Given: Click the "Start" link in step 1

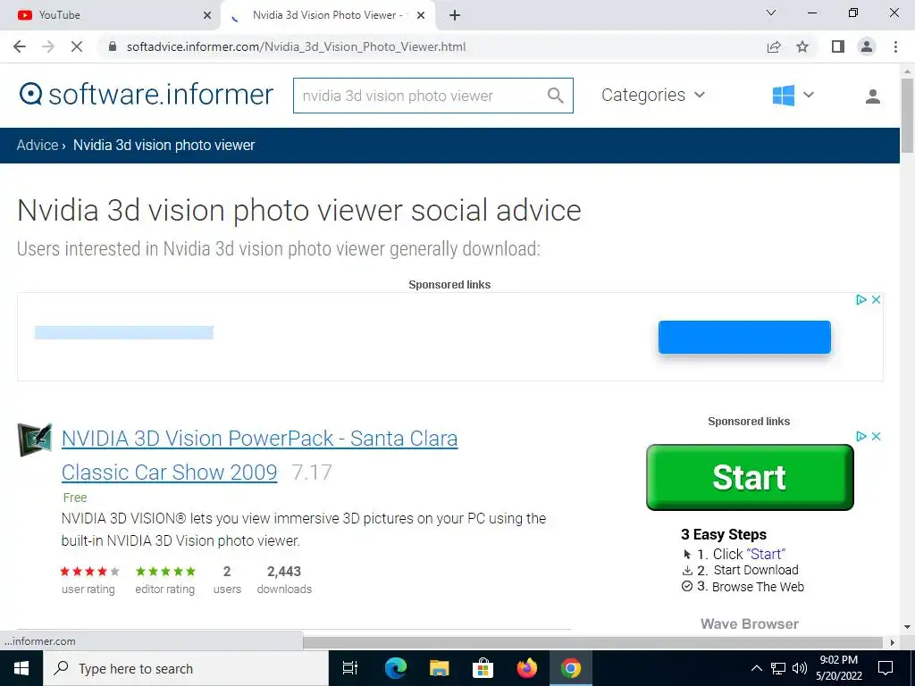Looking at the screenshot, I should click(766, 554).
